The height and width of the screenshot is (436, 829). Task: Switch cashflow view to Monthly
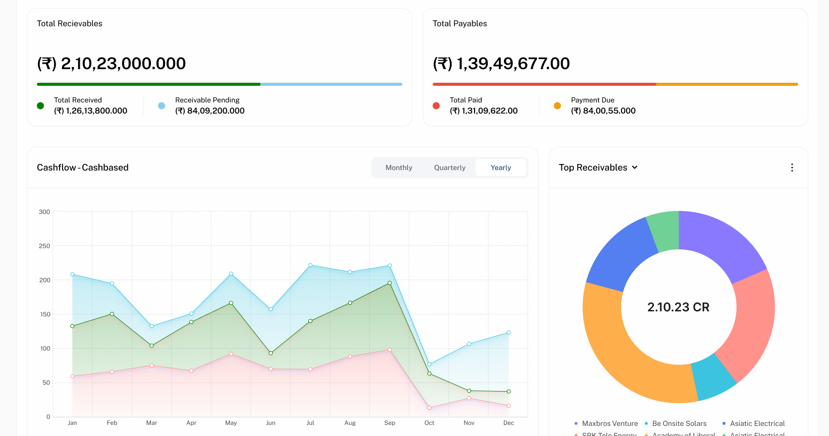pyautogui.click(x=398, y=168)
